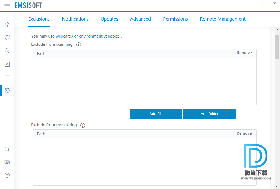Open the Help question mark icon
Screen dimensions: 280x189
[x=7, y=175]
